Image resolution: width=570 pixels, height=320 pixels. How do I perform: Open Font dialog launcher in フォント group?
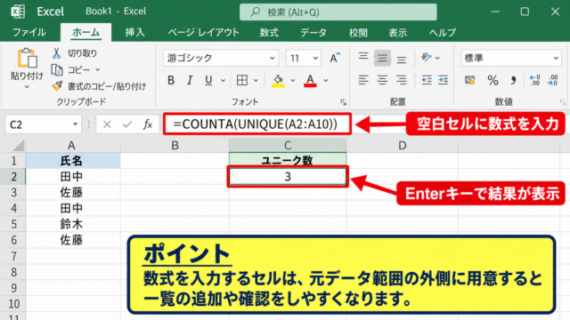(343, 102)
